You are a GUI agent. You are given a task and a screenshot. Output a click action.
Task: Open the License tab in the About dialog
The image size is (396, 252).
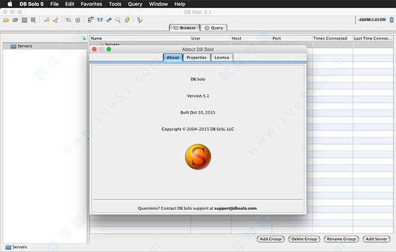[222, 57]
